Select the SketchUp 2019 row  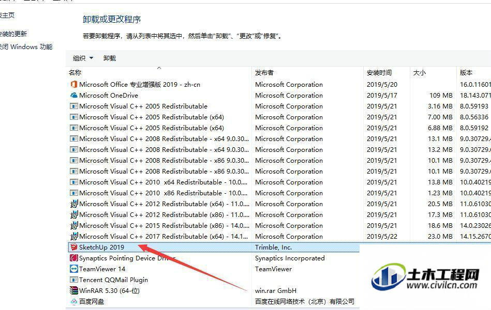coord(214,247)
